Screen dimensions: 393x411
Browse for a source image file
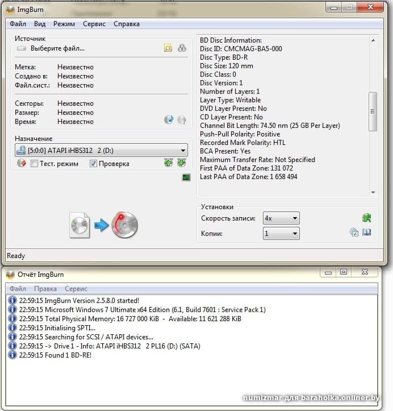[168, 48]
